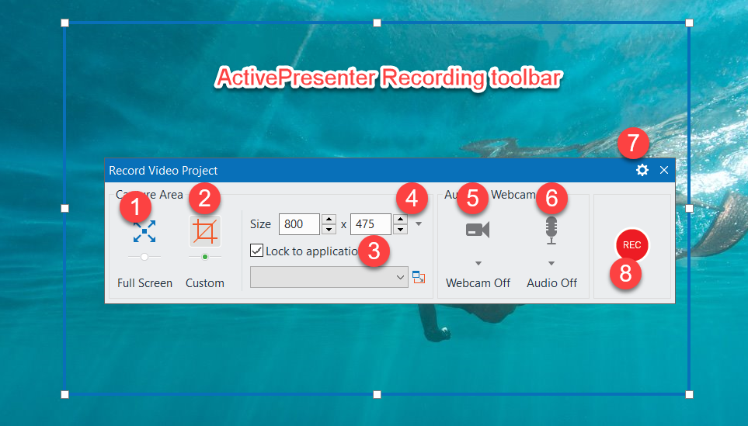Open recording settings gear icon
748x426 pixels.
coord(642,170)
